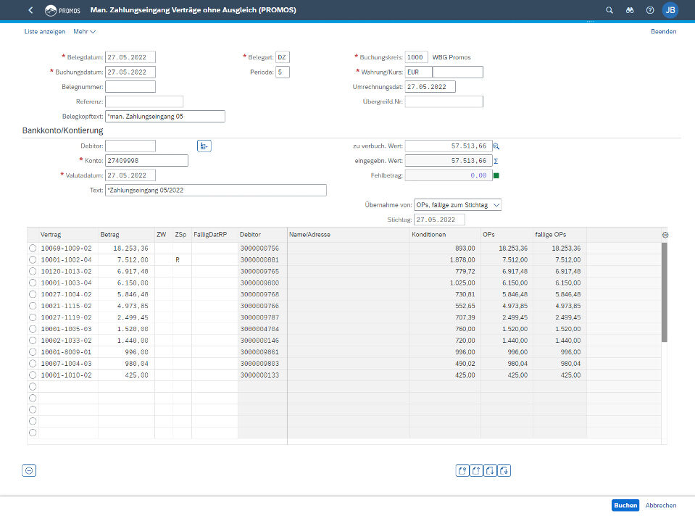Click the sum icon beside eingegebn. Wert
The height and width of the screenshot is (521, 695).
click(x=496, y=160)
